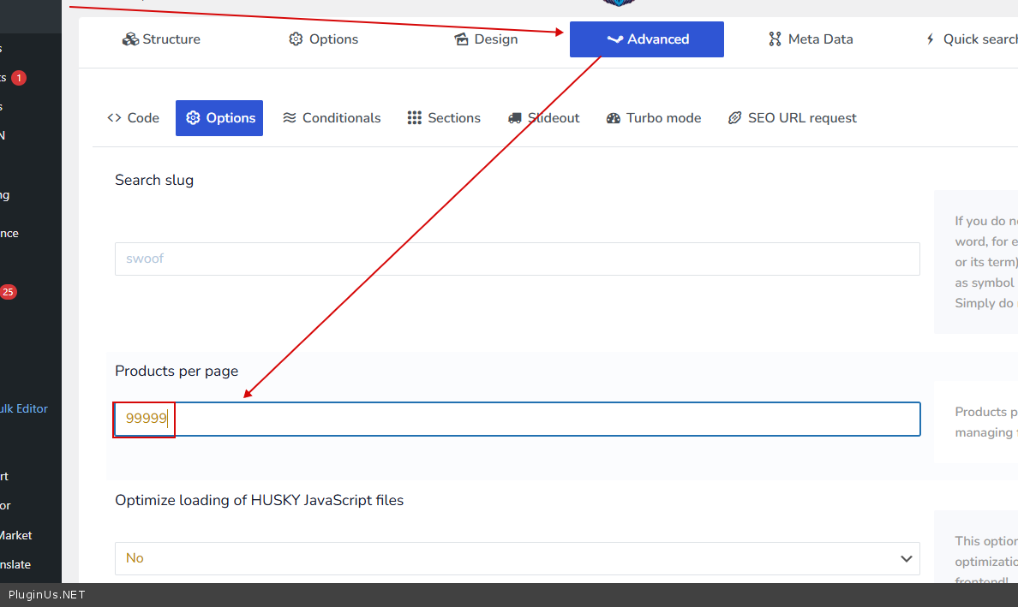Image resolution: width=1018 pixels, height=607 pixels.
Task: Click the SEO URL request icon
Action: 734,118
